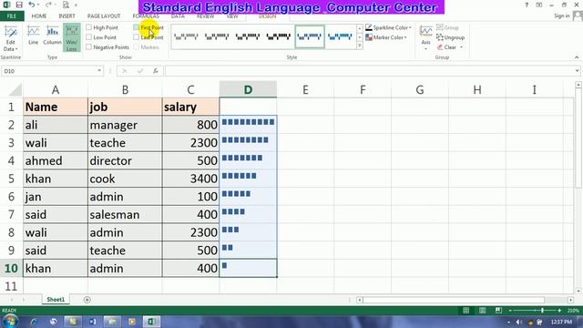Click the zoom in plus button

[559, 310]
